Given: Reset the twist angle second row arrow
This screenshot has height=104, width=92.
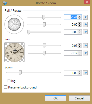Looking at the screenshot, I should (85, 24).
